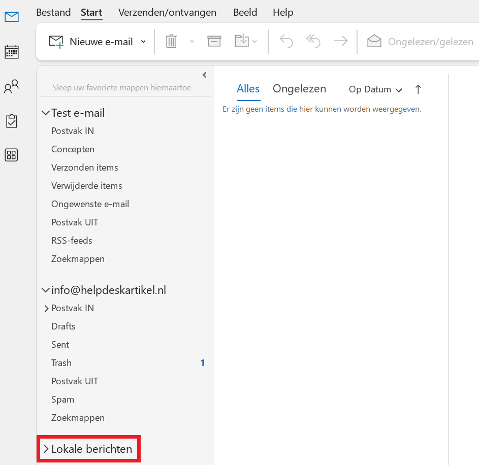Select the Verzonden items folder
479x465 pixels.
point(84,168)
